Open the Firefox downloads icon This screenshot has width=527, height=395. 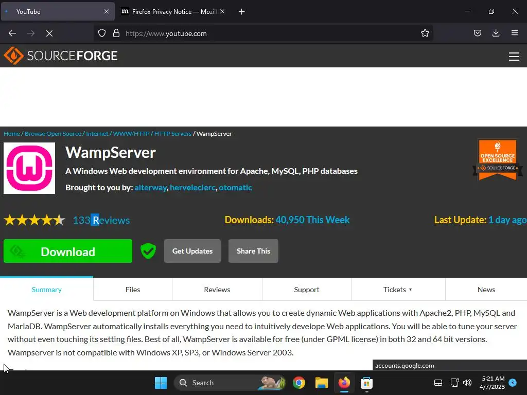pos(496,33)
